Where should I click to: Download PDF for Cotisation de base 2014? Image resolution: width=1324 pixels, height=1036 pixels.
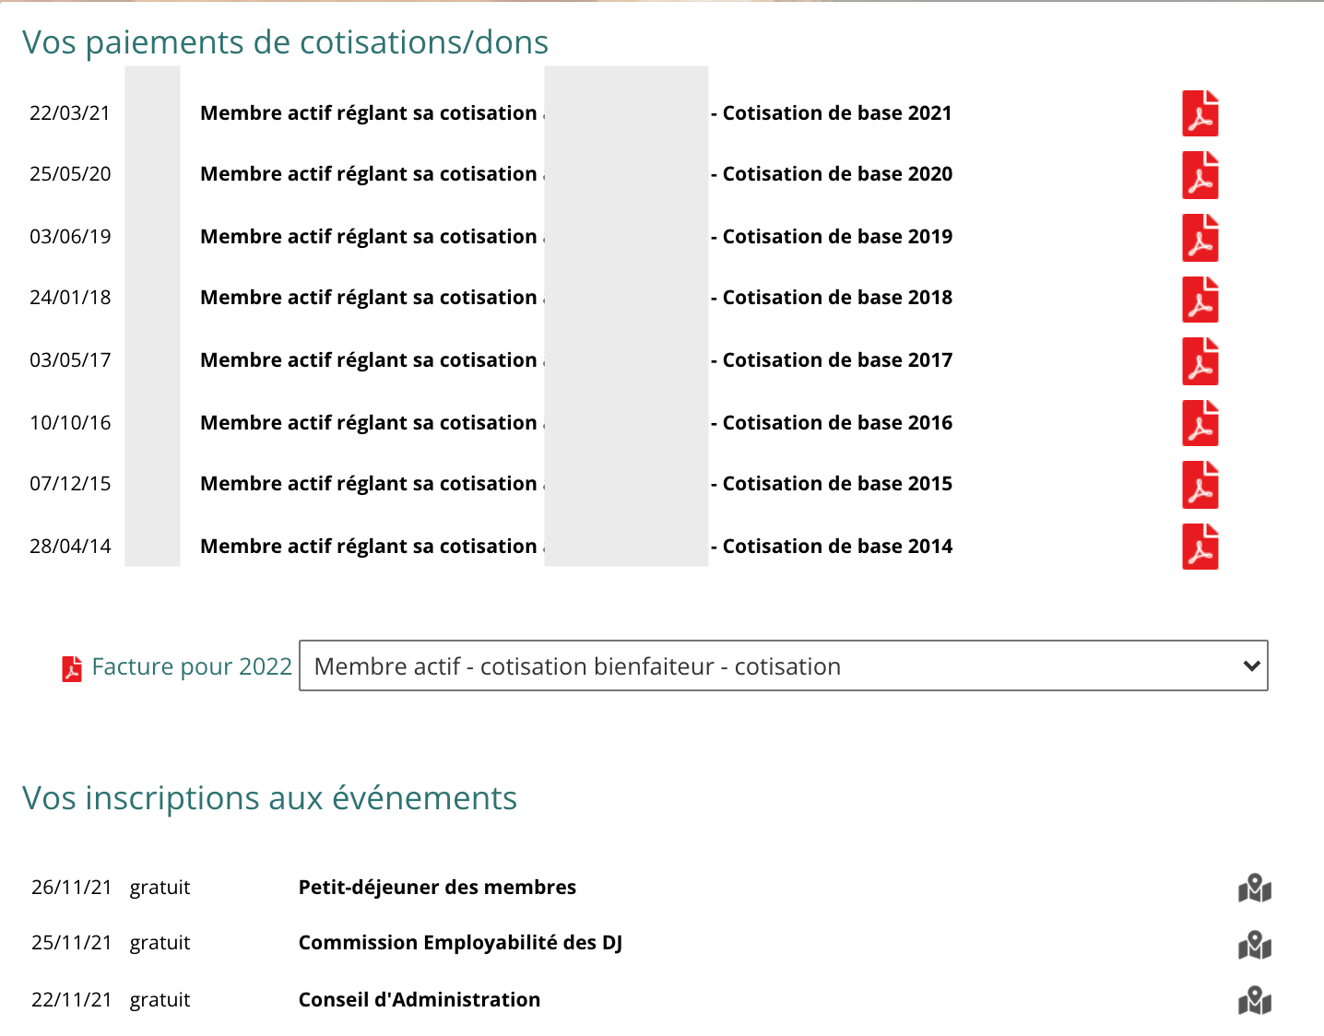tap(1200, 547)
